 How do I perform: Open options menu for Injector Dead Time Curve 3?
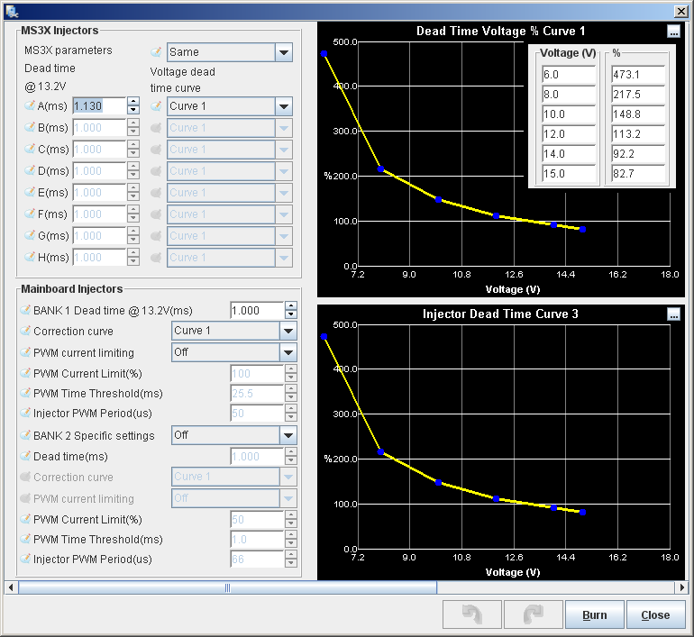point(673,314)
